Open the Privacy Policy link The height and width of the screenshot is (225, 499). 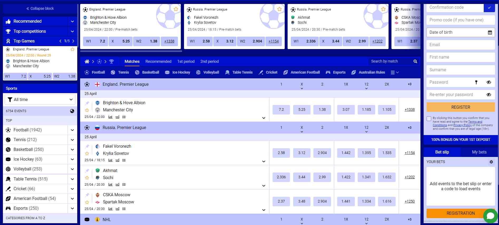[462, 125]
